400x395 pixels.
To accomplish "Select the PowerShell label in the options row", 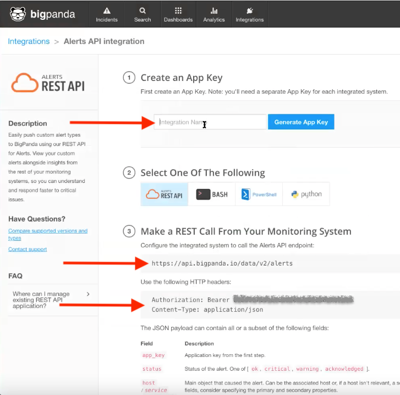I will point(264,194).
